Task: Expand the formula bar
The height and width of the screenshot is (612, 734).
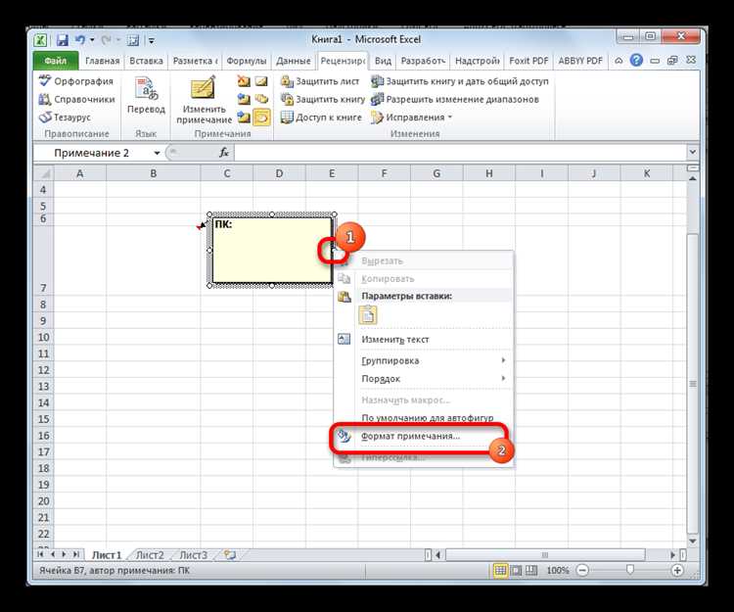Action: click(692, 152)
